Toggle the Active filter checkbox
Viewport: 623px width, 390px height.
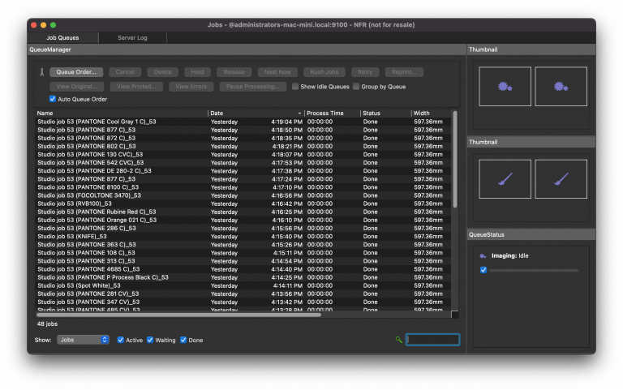point(120,340)
